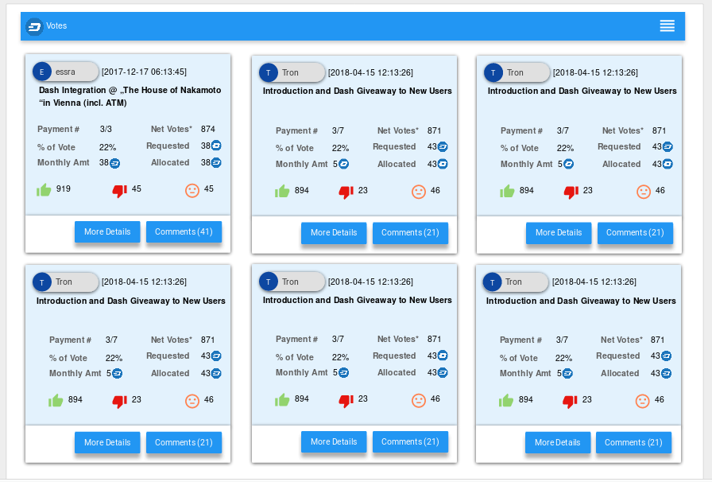Click neutral face icon on top-right Tron card

pyautogui.click(x=644, y=192)
